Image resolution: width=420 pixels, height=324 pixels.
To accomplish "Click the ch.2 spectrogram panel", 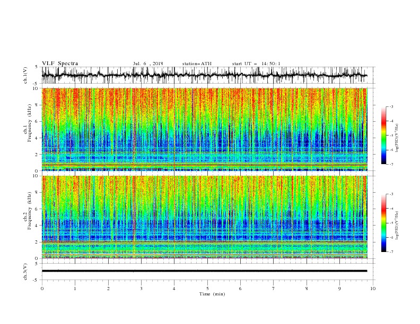I will 204,217.
